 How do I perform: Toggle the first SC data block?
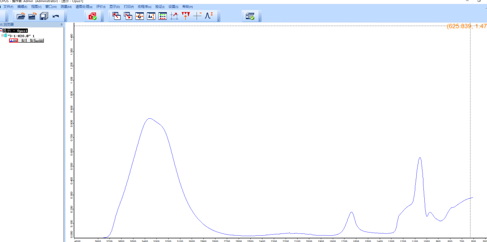(22, 41)
